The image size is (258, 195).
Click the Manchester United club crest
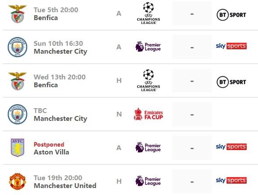[17, 181]
